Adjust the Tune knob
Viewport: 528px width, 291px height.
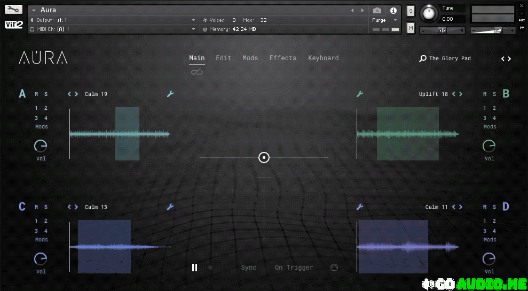click(429, 13)
